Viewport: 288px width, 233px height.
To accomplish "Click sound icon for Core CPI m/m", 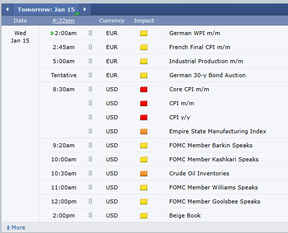I will click(90, 89).
